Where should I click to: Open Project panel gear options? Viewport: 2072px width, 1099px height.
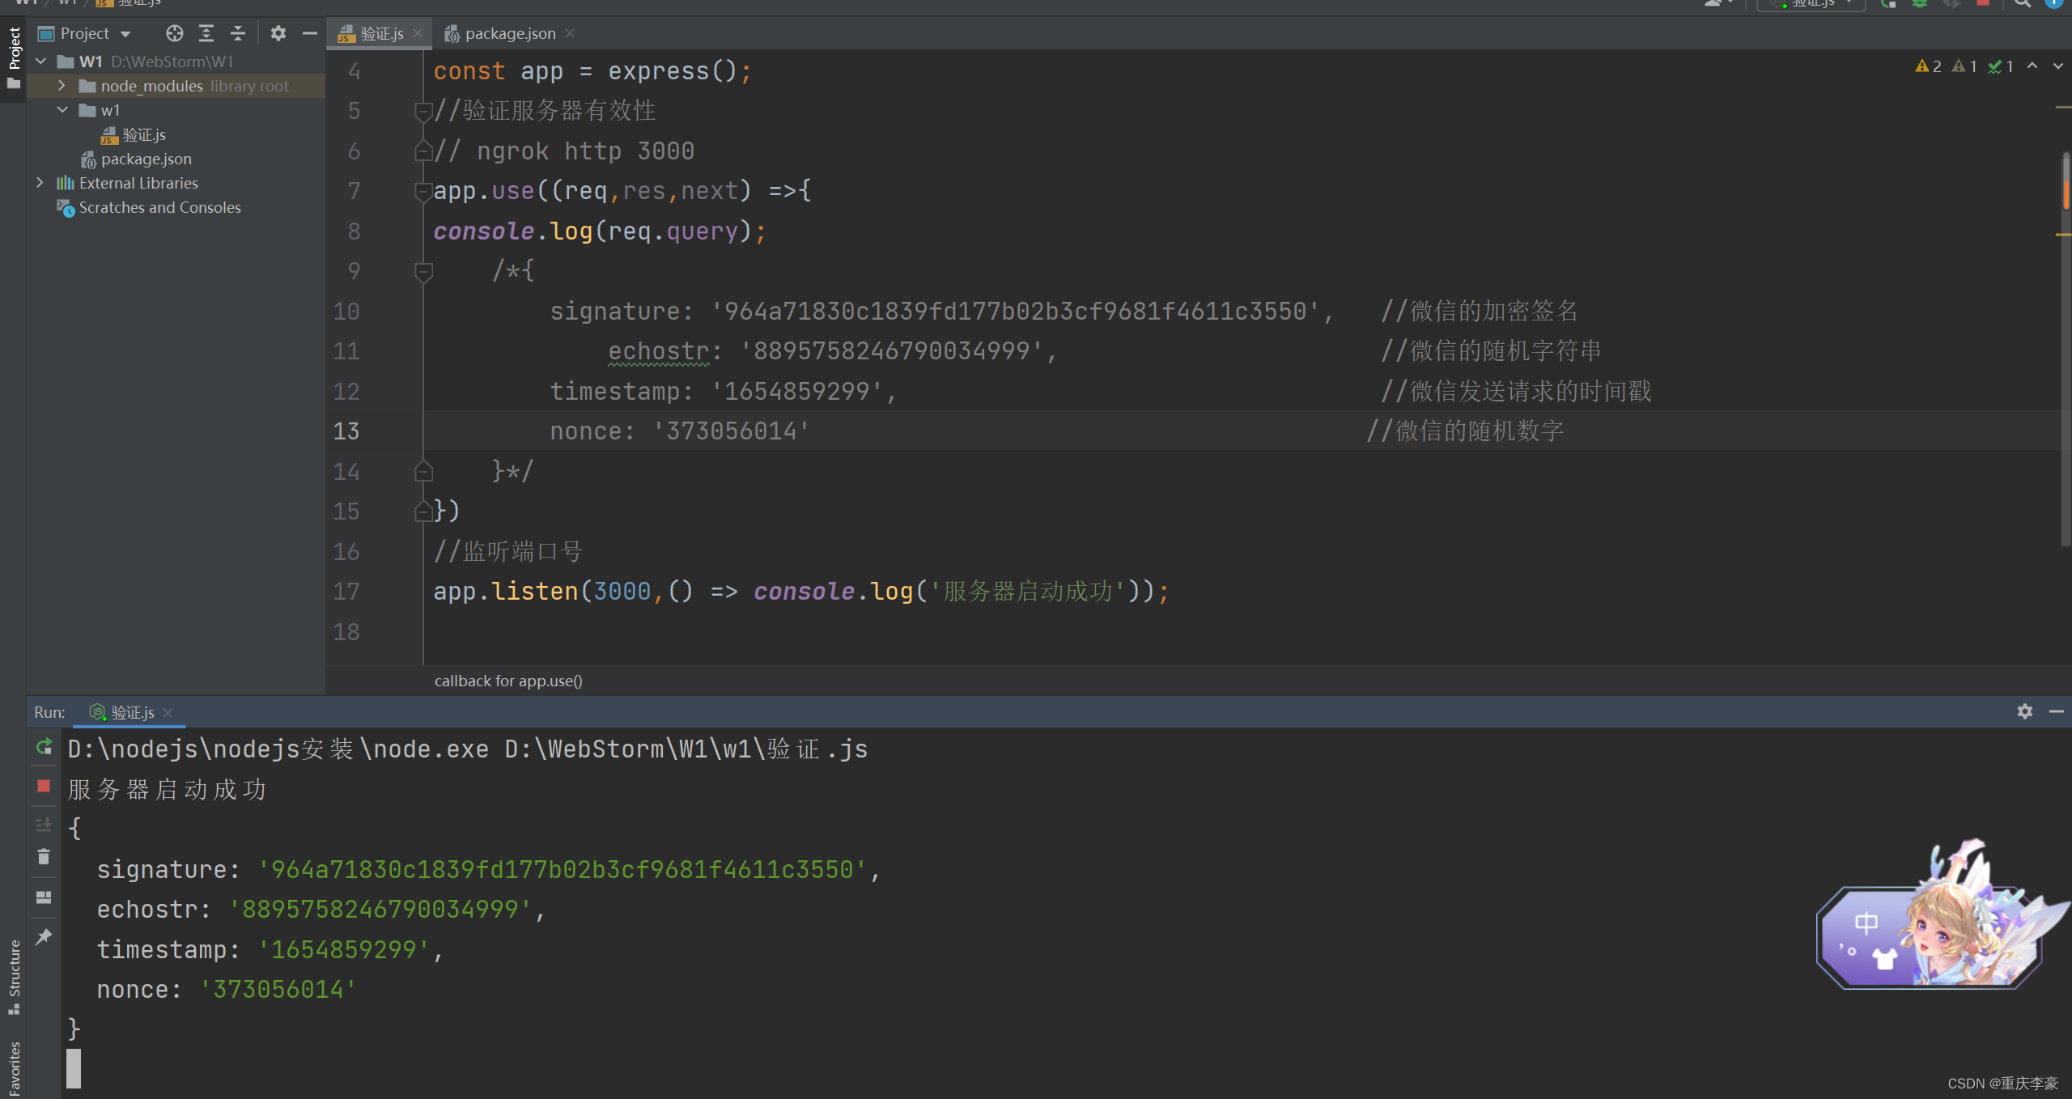pos(278,33)
